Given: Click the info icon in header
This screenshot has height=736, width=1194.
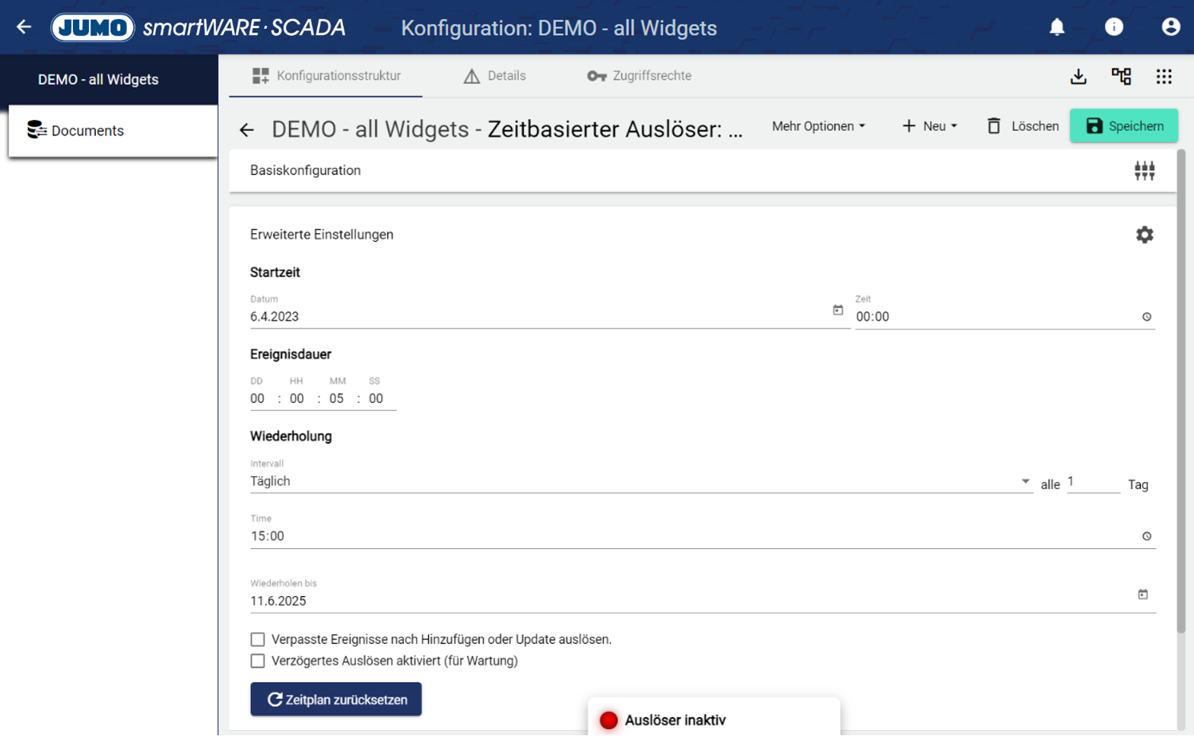Looking at the screenshot, I should (x=1113, y=27).
